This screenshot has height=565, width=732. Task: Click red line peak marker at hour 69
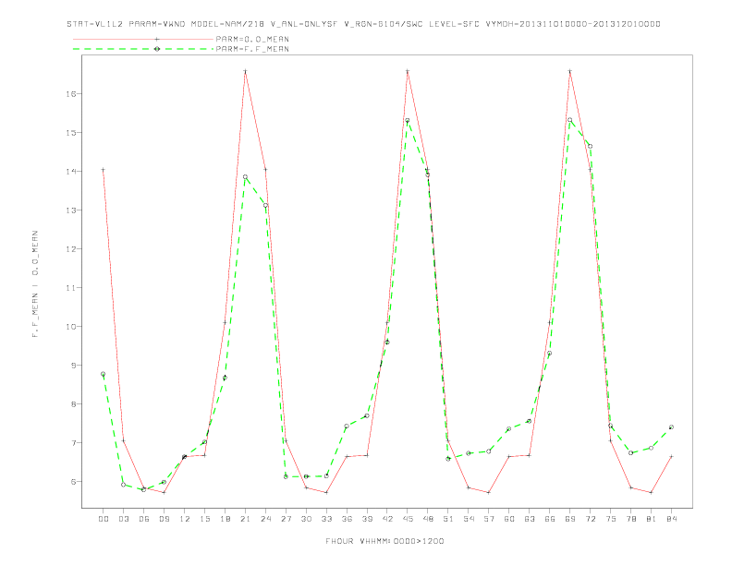(x=570, y=71)
